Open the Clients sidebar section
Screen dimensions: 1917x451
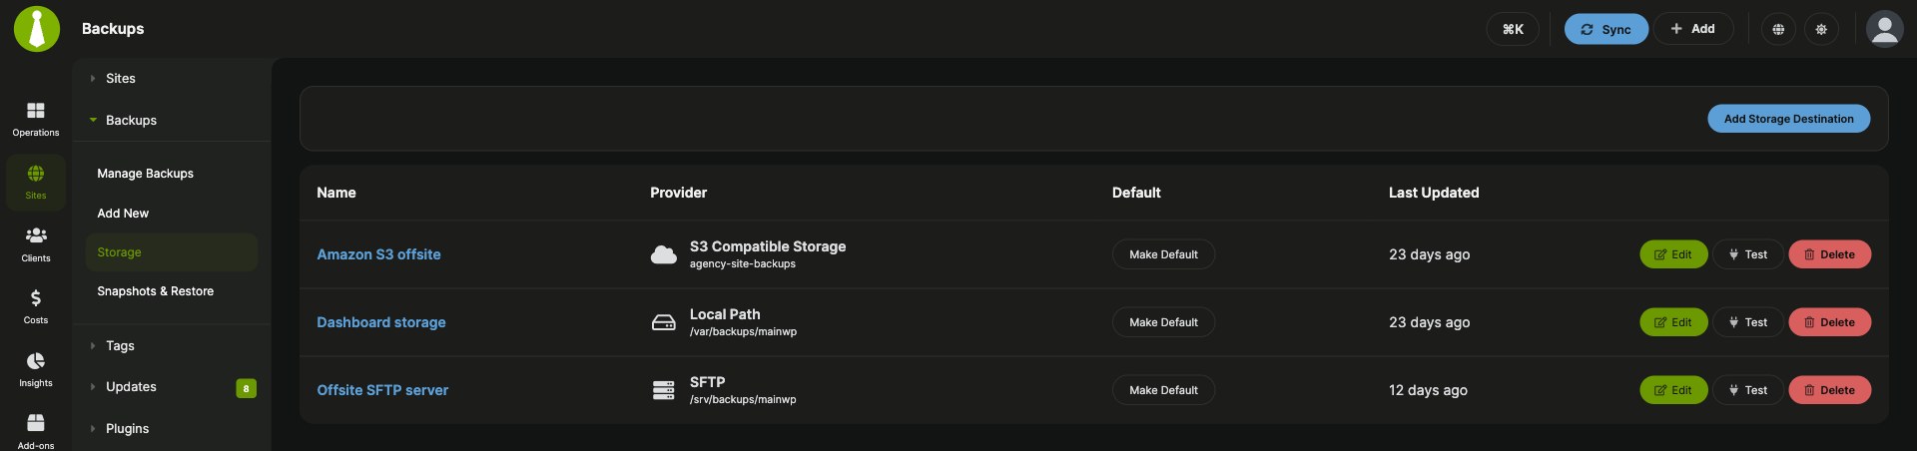pyautogui.click(x=36, y=244)
